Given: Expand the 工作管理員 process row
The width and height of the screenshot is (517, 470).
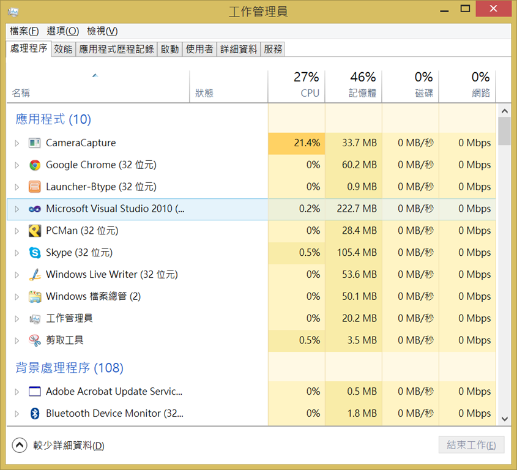Looking at the screenshot, I should tap(17, 319).
